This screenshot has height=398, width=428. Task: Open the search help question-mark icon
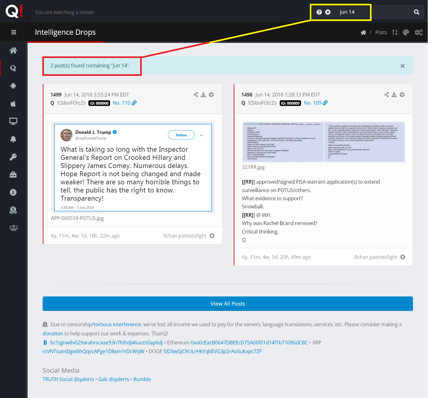[319, 12]
